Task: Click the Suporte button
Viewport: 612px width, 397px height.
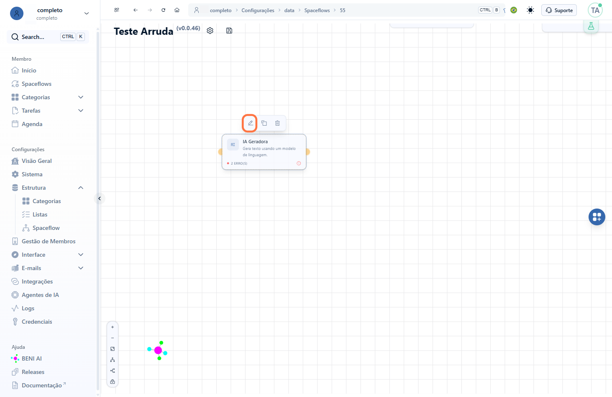Action: pos(559,10)
